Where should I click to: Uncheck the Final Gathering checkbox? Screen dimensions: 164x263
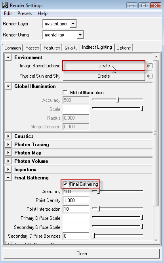click(x=65, y=184)
